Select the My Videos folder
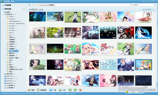 click(x=12, y=30)
